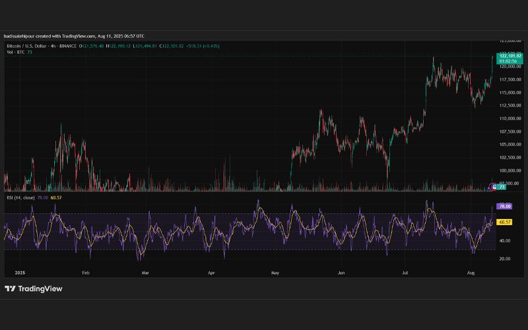
Task: Select the RSI (14, close) indicator legend
Action: tap(20, 197)
